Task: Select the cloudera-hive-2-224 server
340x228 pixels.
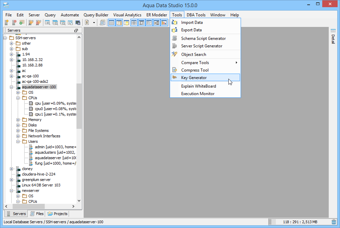Action: [x=39, y=174]
